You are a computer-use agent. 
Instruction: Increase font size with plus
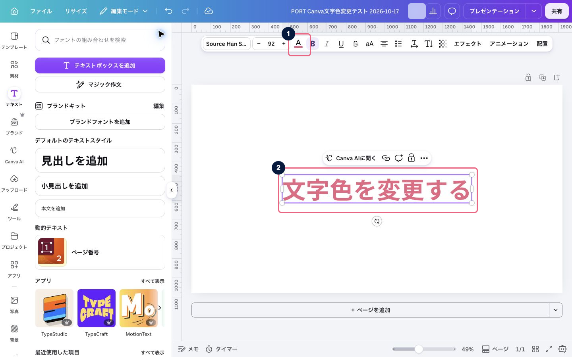284,44
